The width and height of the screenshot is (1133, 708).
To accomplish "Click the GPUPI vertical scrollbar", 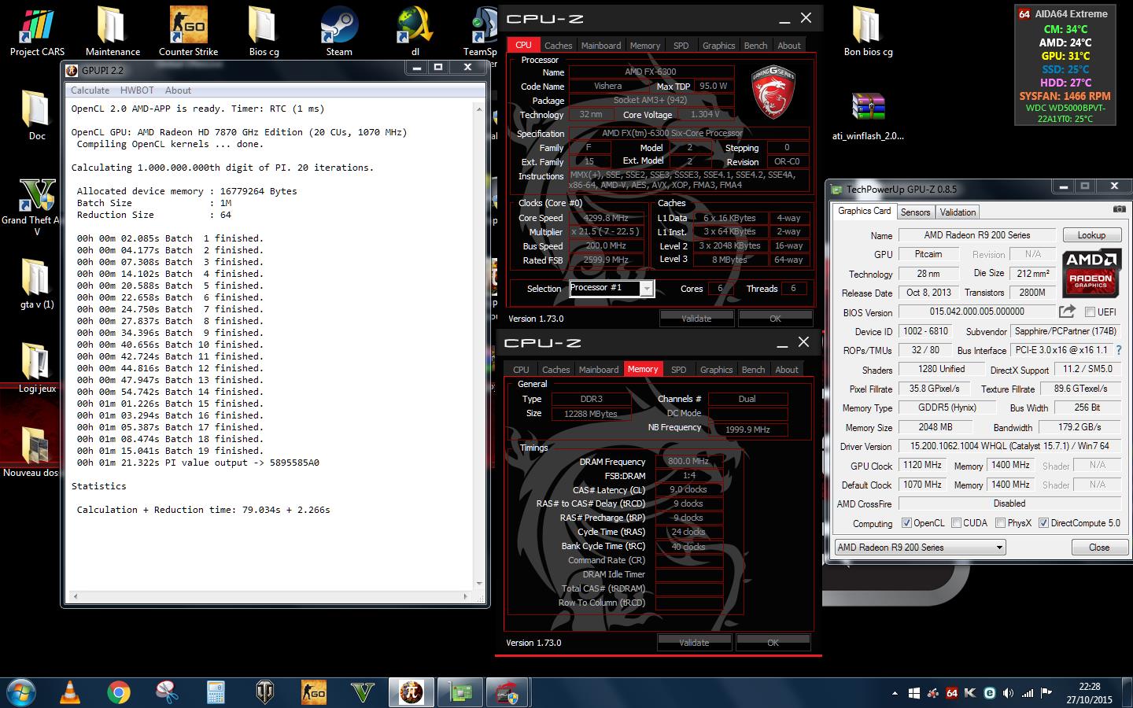I will [x=480, y=346].
